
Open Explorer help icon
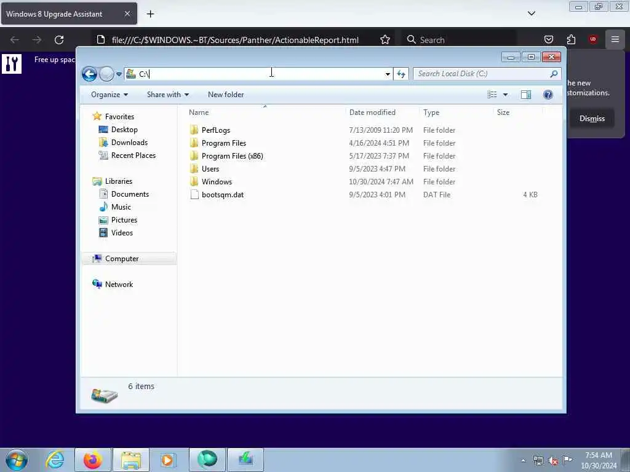pos(548,95)
